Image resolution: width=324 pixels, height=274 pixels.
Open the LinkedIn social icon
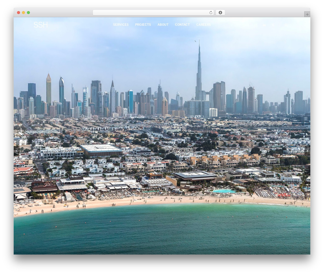(x=264, y=25)
